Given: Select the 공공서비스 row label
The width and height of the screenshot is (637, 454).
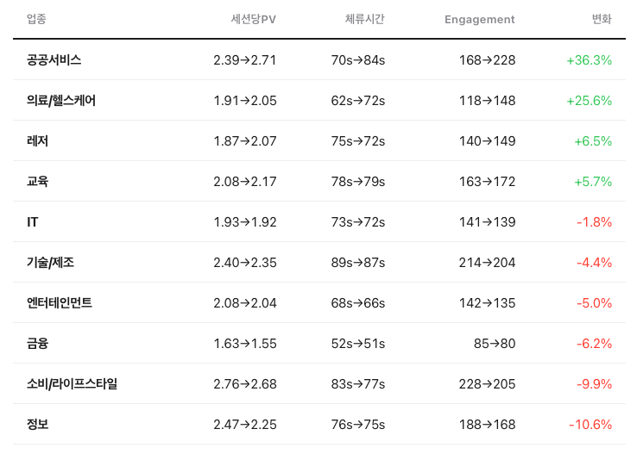Looking at the screenshot, I should tap(54, 60).
